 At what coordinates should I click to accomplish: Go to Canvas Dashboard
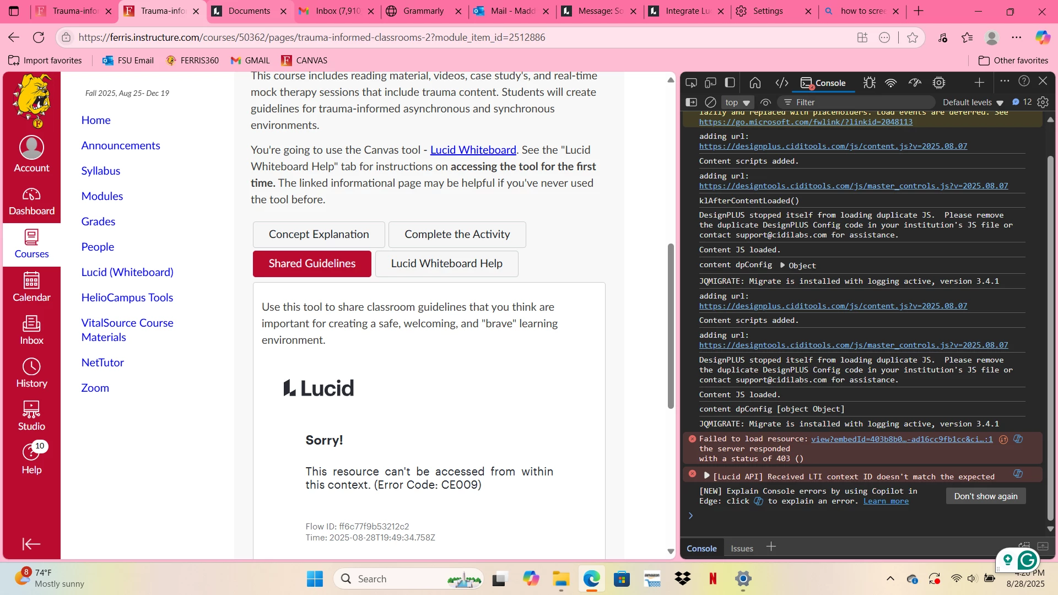pyautogui.click(x=31, y=201)
